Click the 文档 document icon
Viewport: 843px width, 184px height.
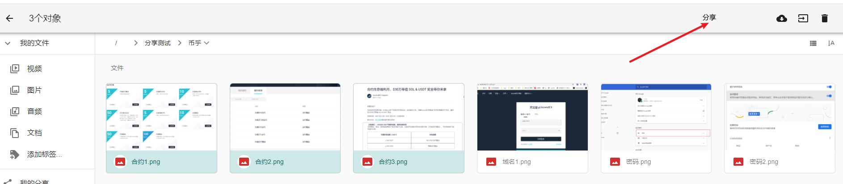tap(15, 133)
